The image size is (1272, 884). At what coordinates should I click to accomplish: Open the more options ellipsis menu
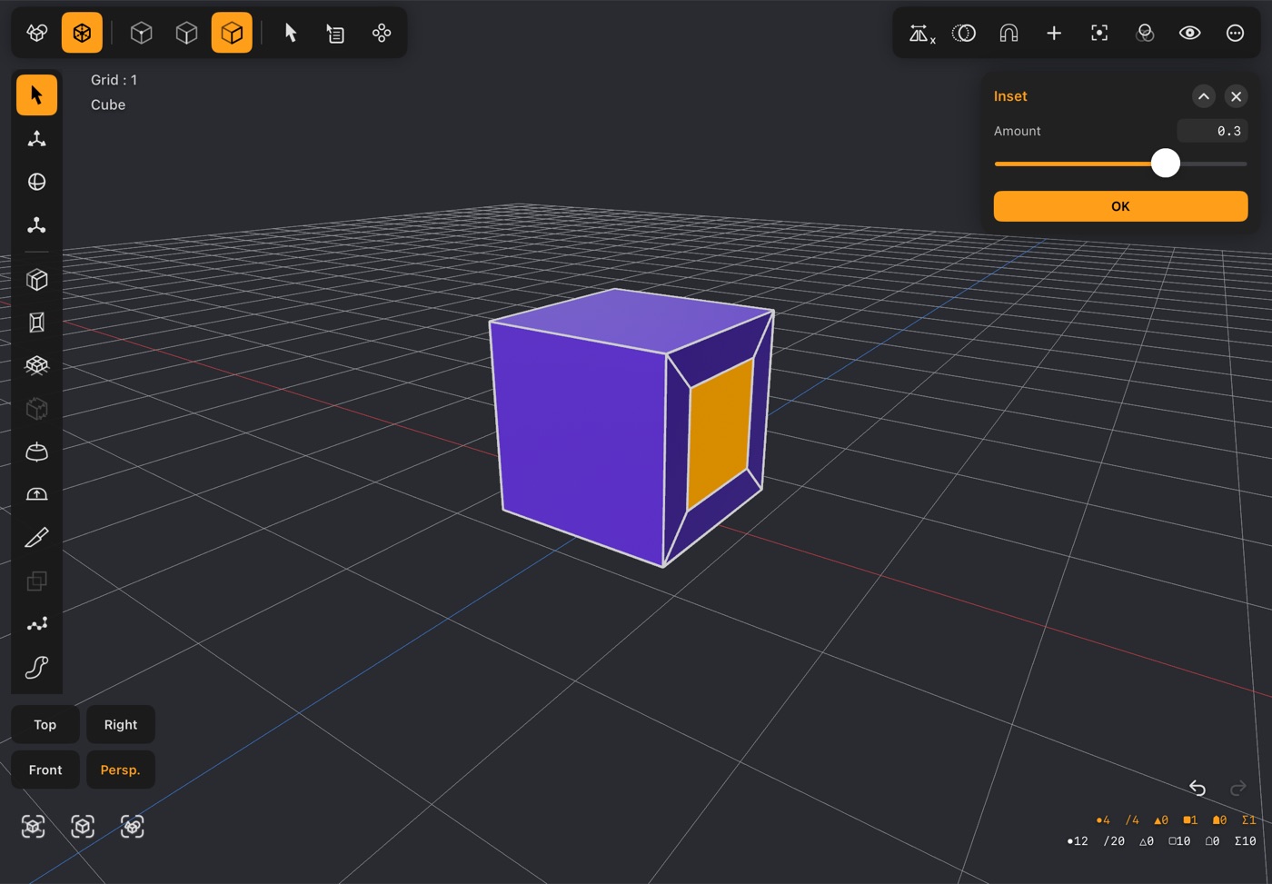coord(1236,34)
